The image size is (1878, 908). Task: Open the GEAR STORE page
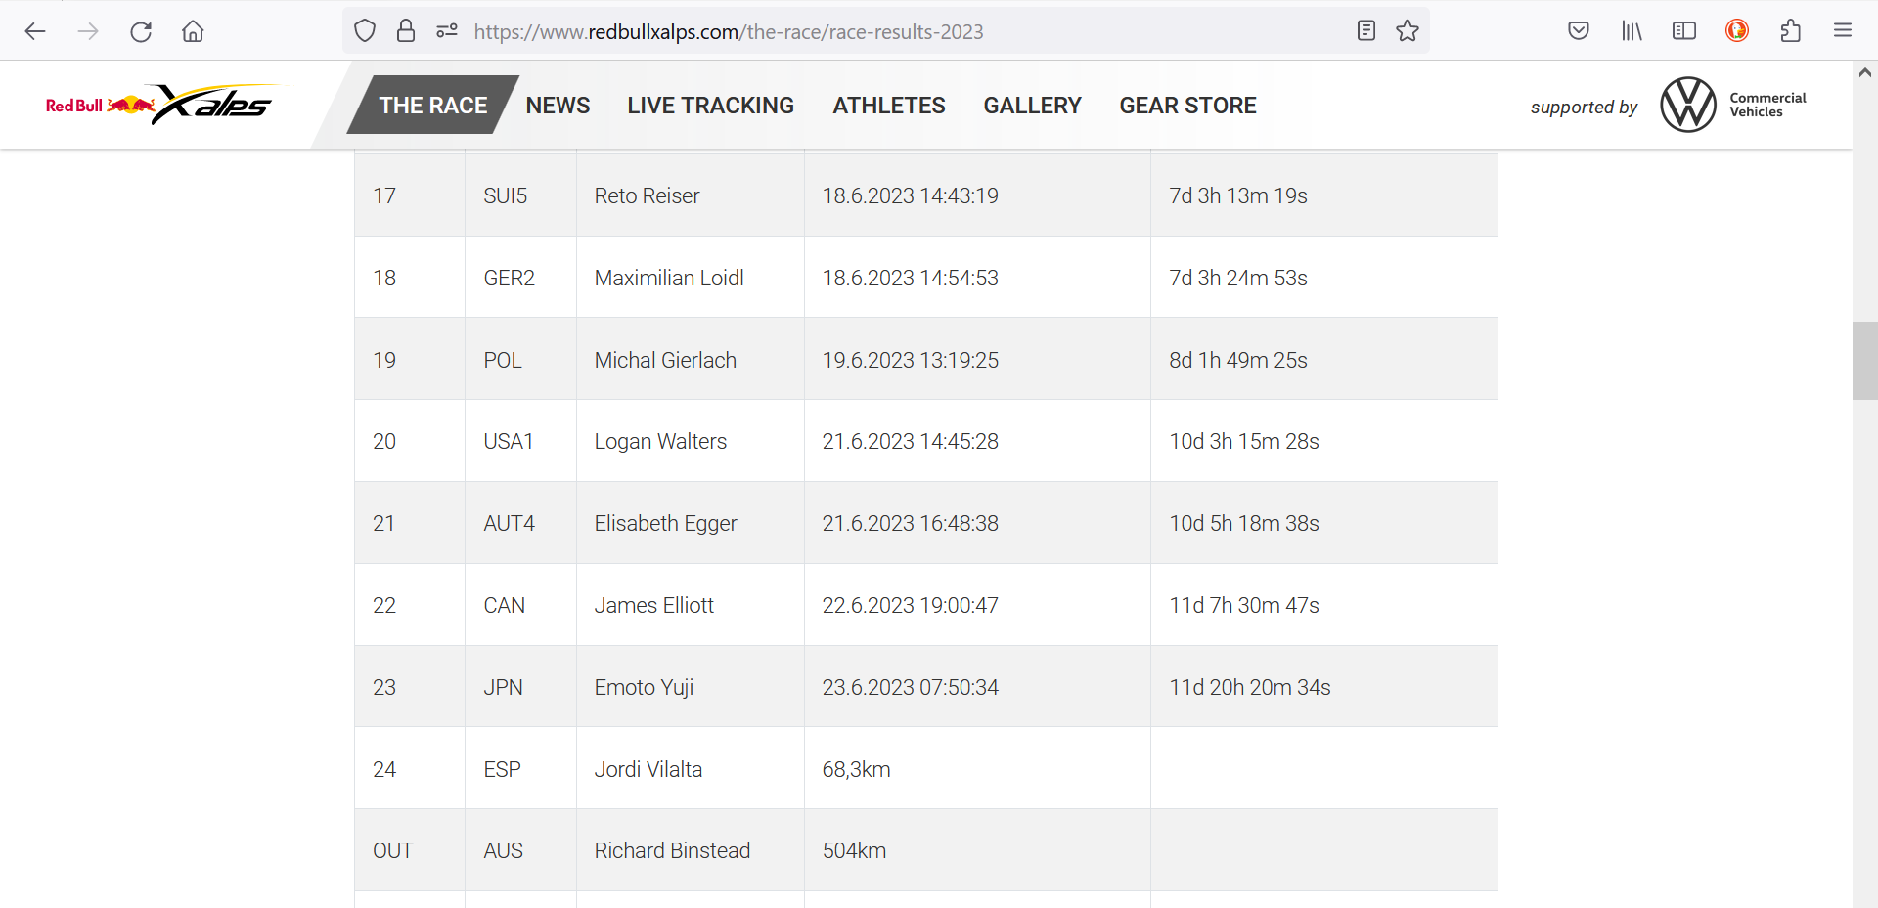(1187, 106)
